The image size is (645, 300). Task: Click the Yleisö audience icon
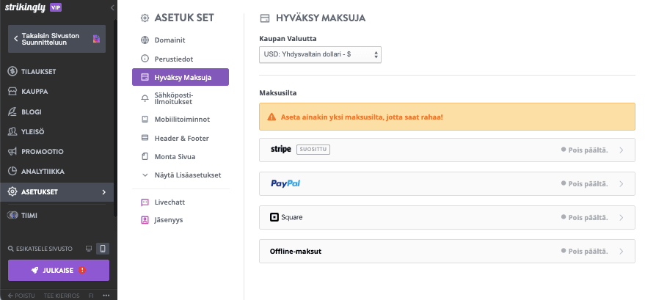click(x=12, y=131)
